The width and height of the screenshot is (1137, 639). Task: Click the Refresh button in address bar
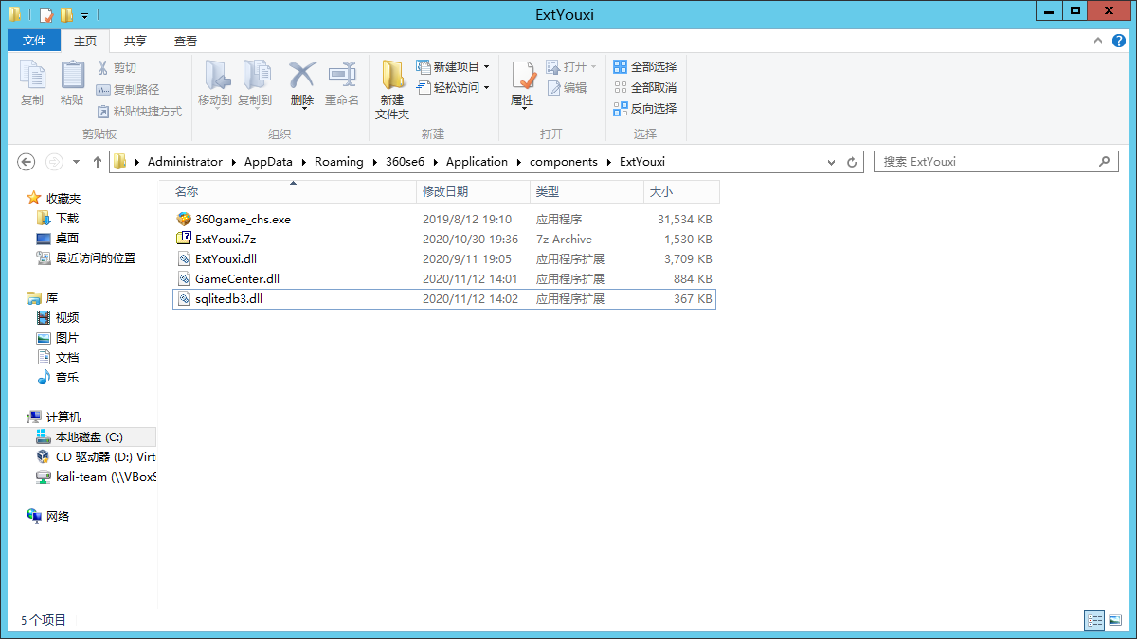pos(852,162)
